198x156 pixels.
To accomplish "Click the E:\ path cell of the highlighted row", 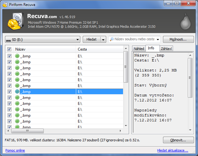I will click(100, 91).
